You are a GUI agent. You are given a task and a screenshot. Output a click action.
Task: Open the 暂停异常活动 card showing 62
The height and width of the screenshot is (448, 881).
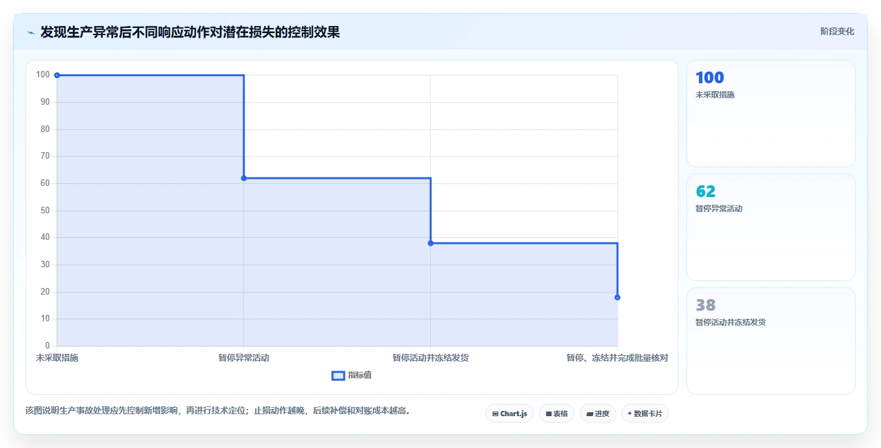pyautogui.click(x=771, y=228)
